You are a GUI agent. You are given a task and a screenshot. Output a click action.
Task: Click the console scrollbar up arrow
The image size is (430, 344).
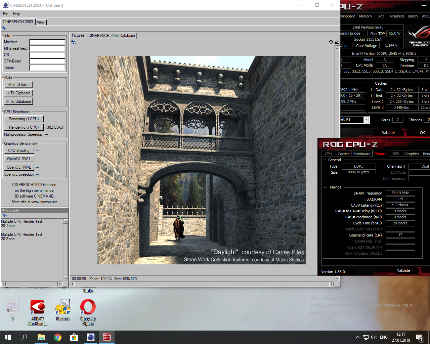pyautogui.click(x=66, y=221)
